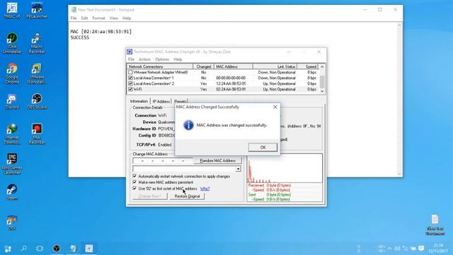This screenshot has height=255, width=453.
Task: Switch to TMAC taskbar button
Action: coord(89,249)
